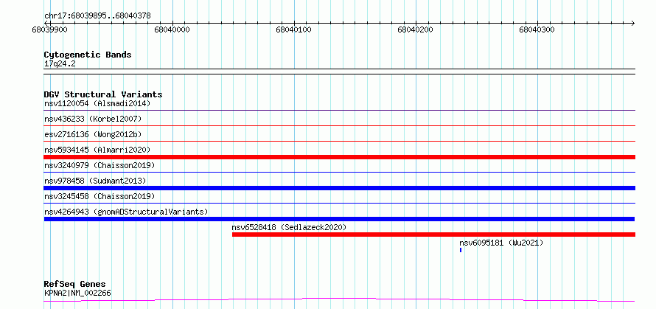The width and height of the screenshot is (656, 309).
Task: Click the thin red esv2716136 variant line
Action: (x=339, y=141)
